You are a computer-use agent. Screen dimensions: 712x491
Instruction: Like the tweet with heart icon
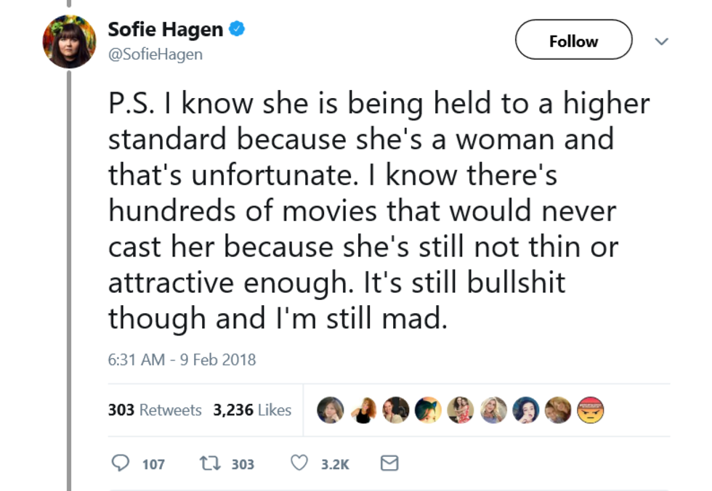[299, 463]
